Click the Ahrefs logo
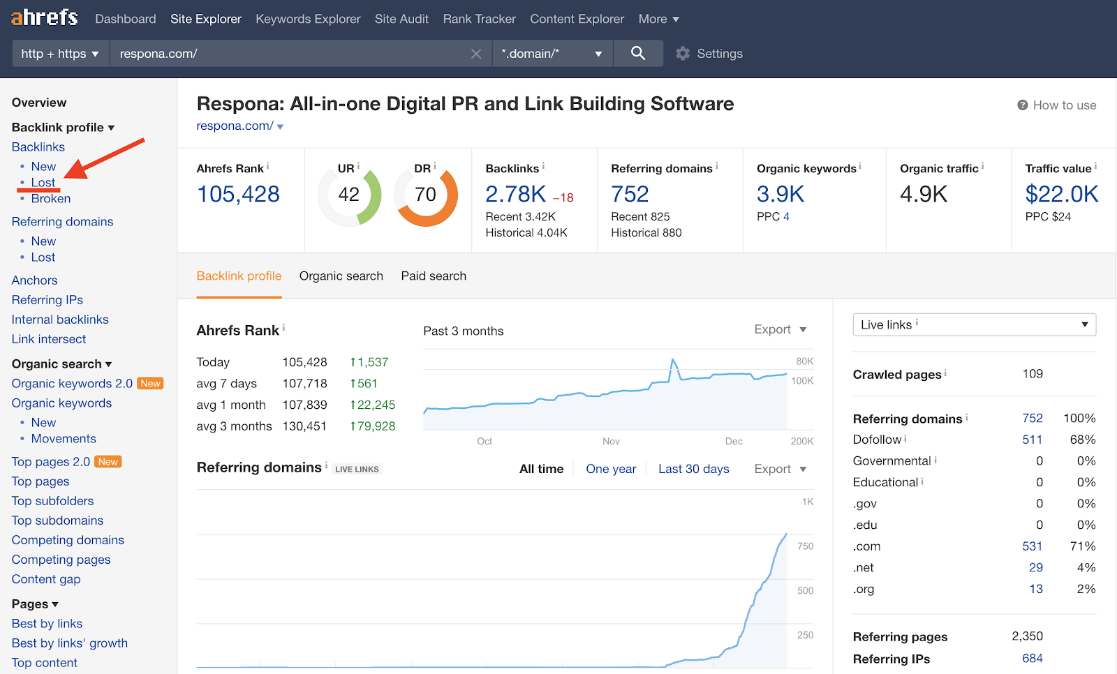The image size is (1117, 674). coord(44,17)
